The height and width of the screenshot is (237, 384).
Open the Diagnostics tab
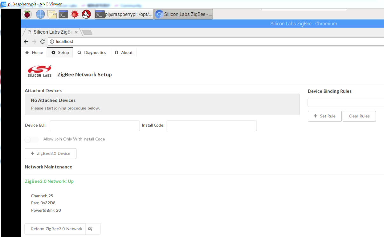(92, 53)
